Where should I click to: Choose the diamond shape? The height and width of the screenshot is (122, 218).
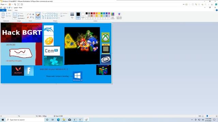[45, 16]
